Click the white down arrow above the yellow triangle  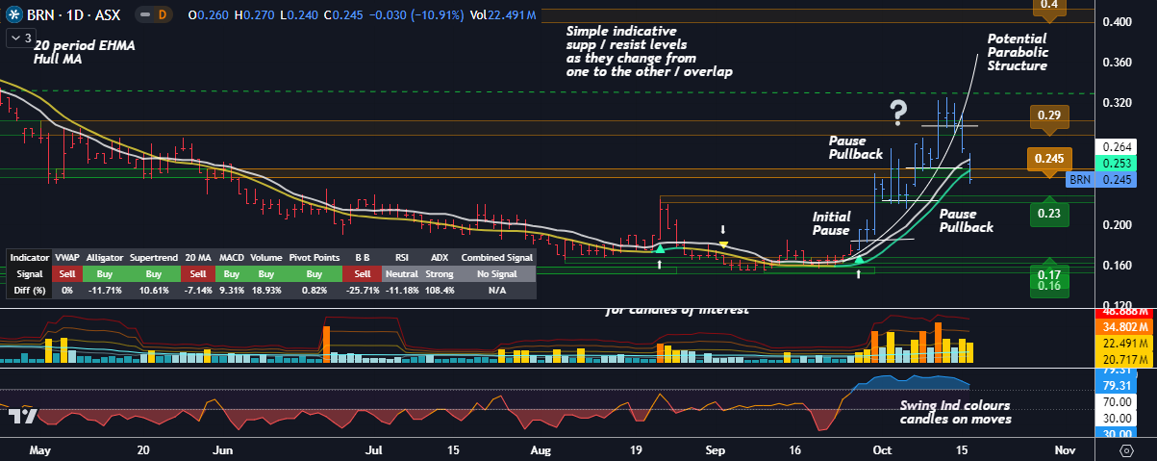[x=723, y=230]
